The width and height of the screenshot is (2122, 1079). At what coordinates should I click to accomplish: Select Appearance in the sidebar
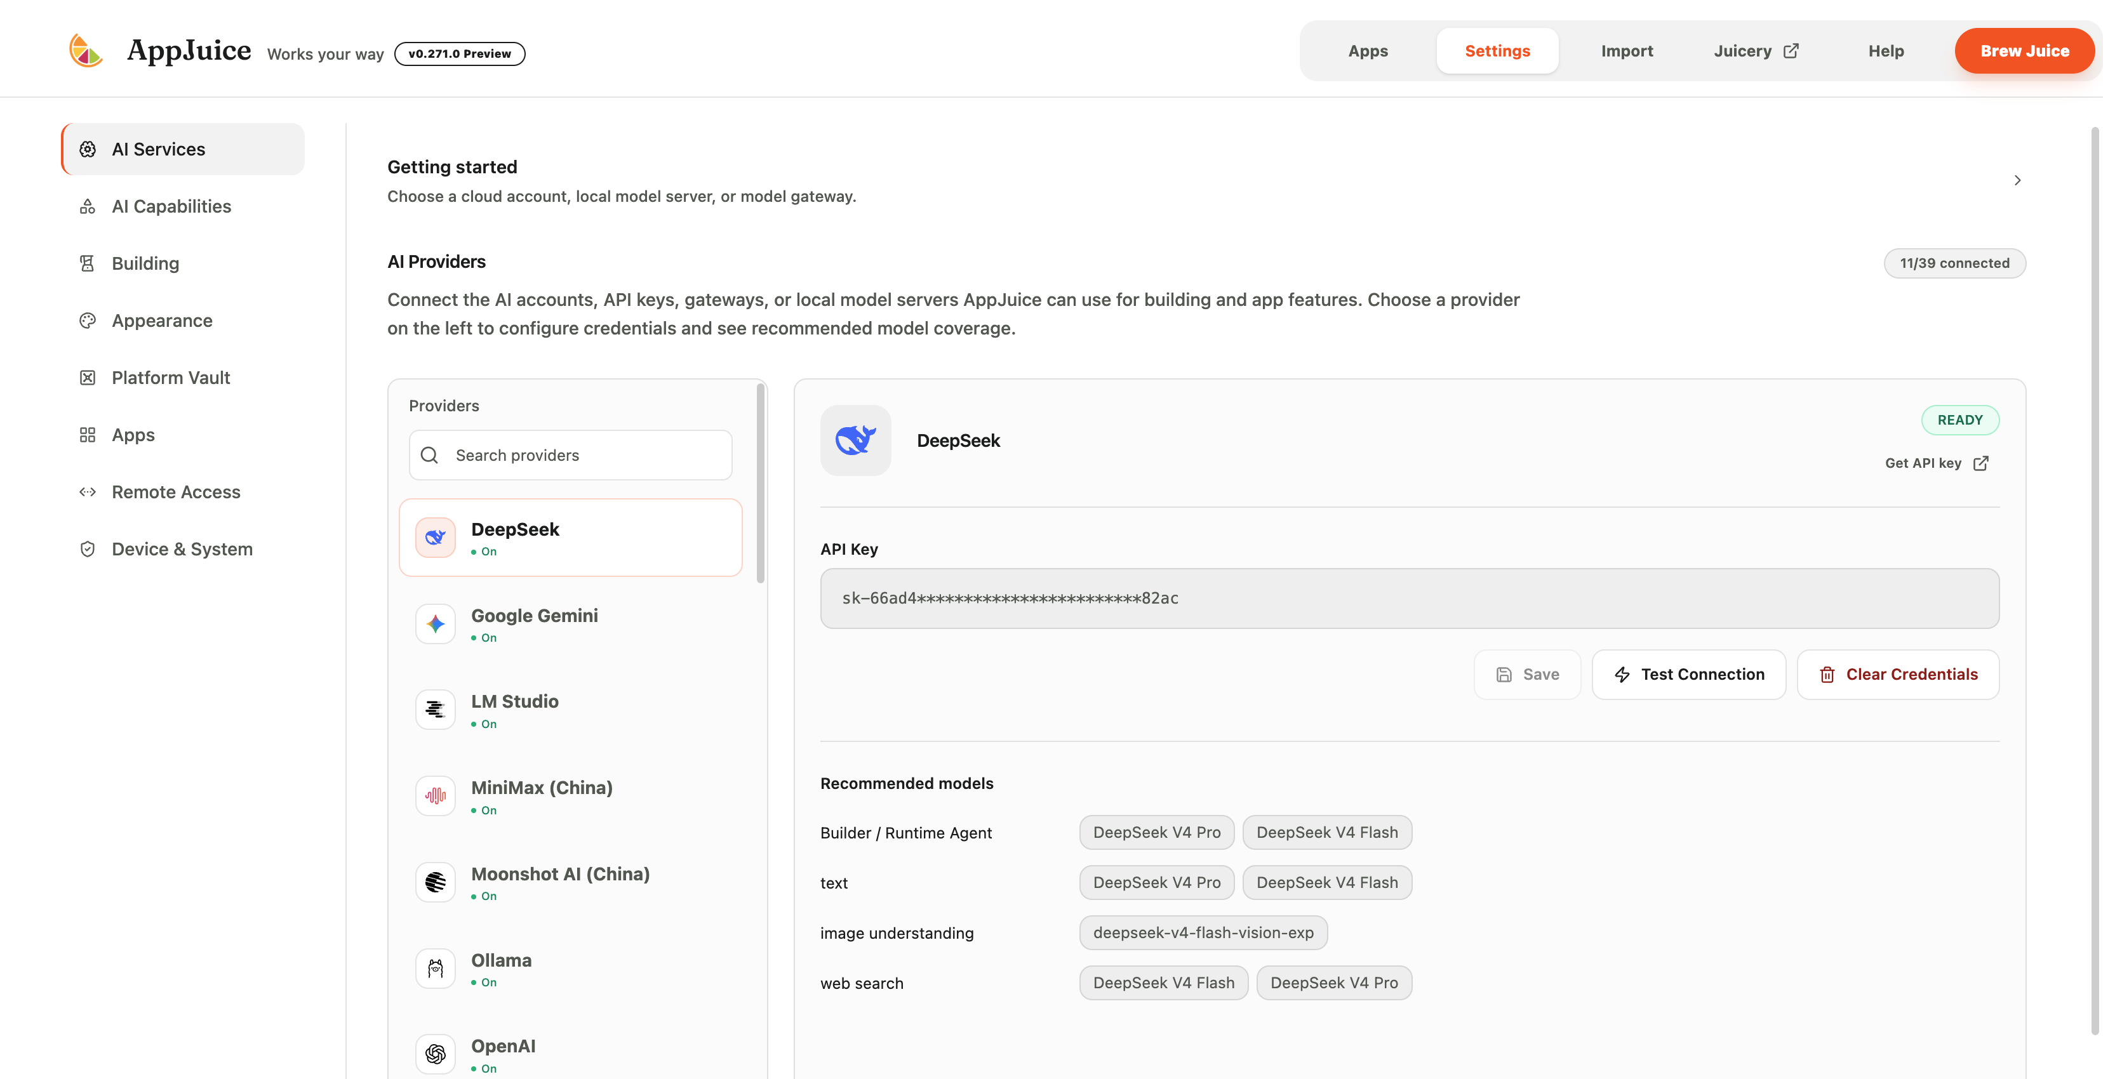[183, 321]
